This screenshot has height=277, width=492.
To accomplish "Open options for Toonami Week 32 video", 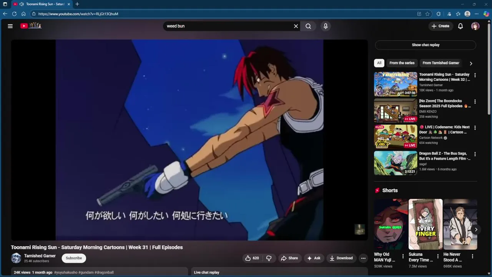I will [475, 75].
